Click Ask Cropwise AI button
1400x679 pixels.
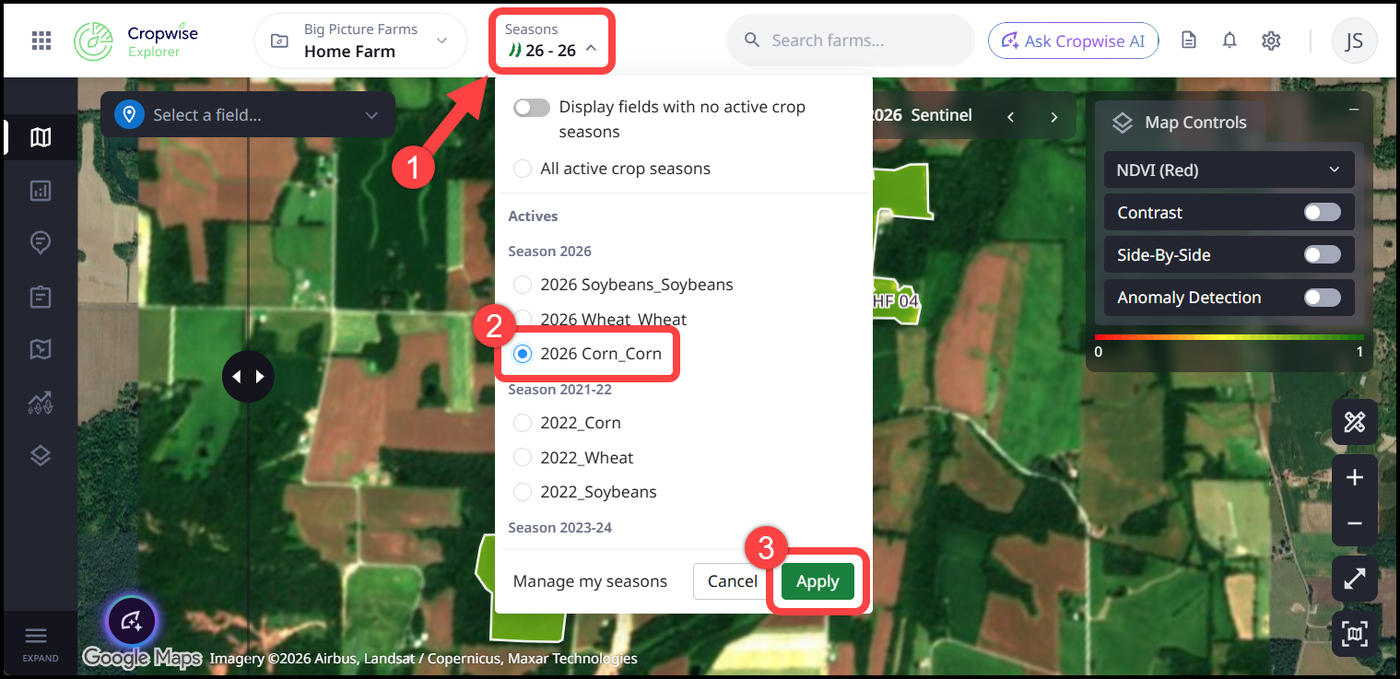[1073, 41]
